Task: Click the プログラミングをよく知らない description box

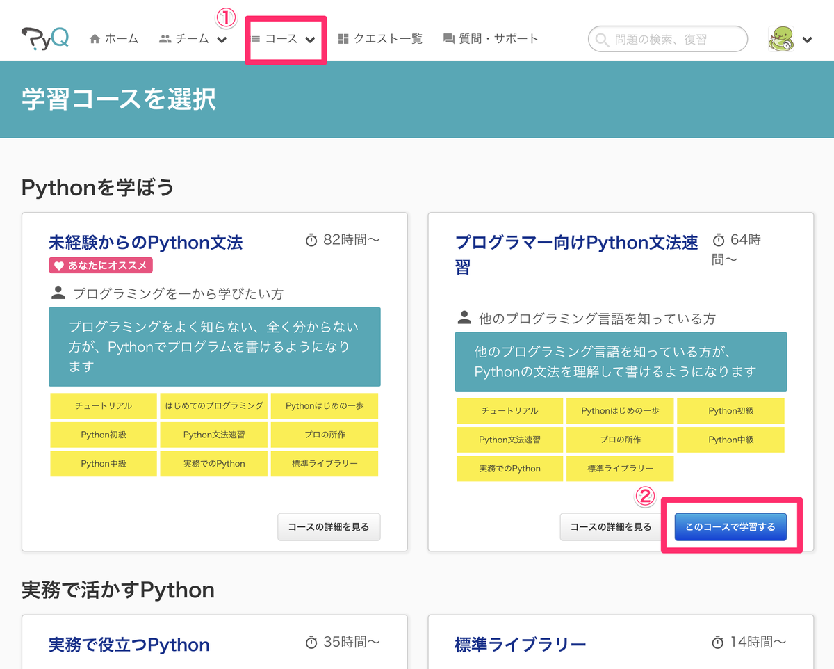Action: click(215, 346)
